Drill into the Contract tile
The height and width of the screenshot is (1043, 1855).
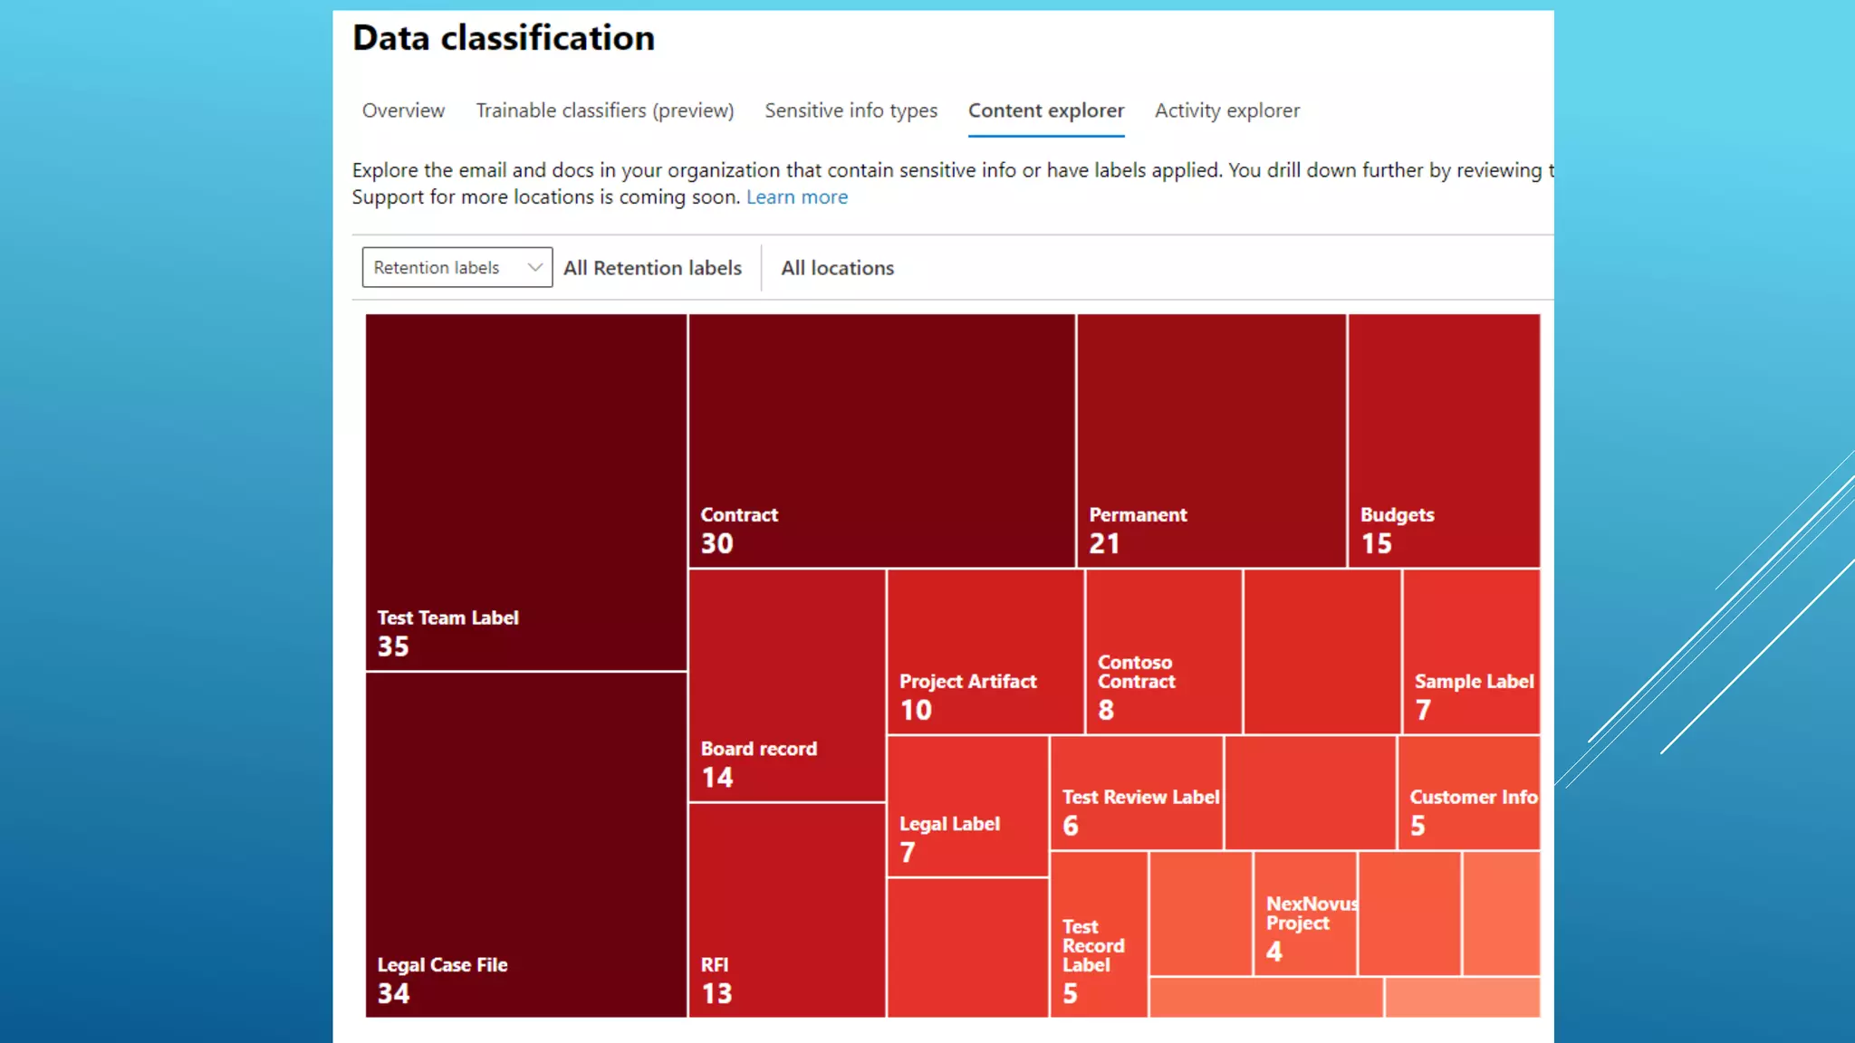[x=881, y=441]
